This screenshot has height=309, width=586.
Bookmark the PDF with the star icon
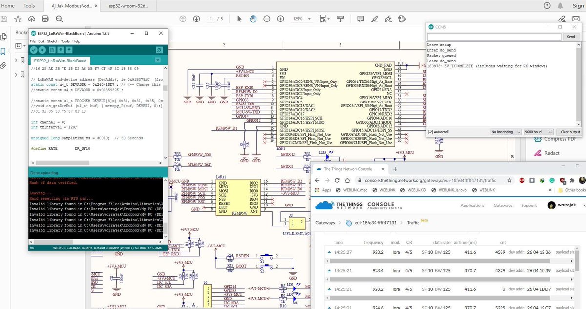point(18,19)
